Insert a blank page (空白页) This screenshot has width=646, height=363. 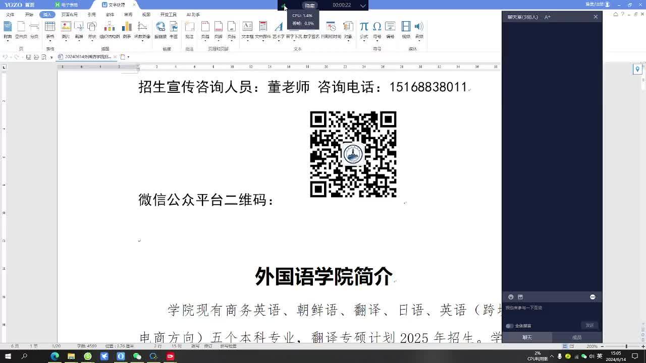[21, 29]
